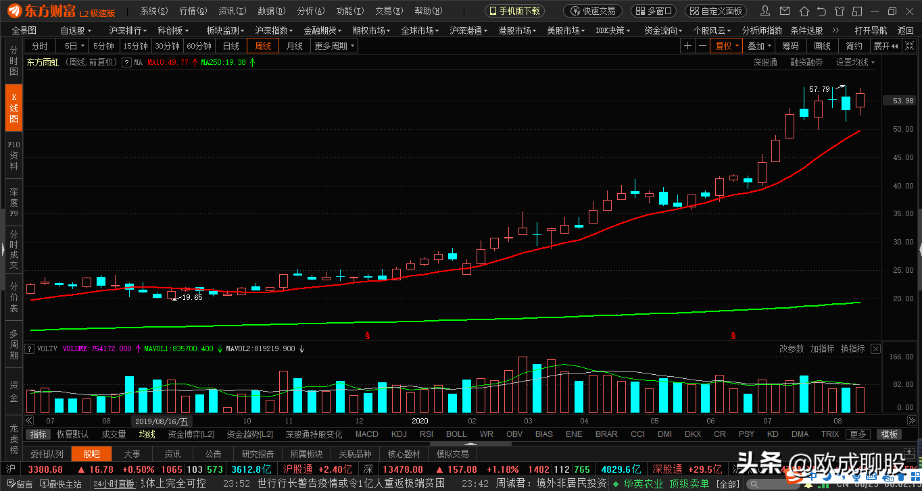922x491 pixels.
Task: Open the 帮助(H) menu
Action: tap(428, 11)
